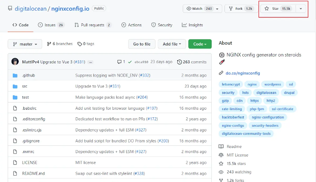Click the comment bubble icon on the latest commit
Viewport: 316px width, 182px height.
(119, 62)
